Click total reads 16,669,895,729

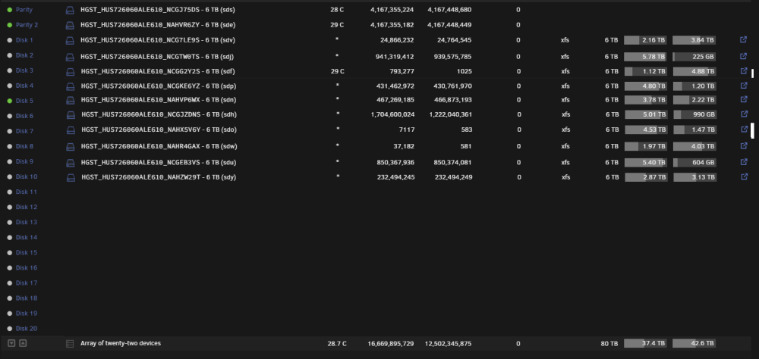[x=391, y=344]
